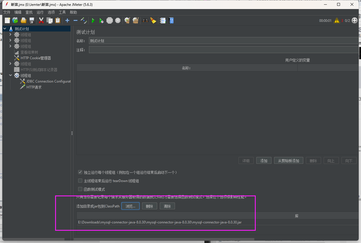Click the New test plan toolbar icon
The width and height of the screenshot is (361, 243).
7,20
